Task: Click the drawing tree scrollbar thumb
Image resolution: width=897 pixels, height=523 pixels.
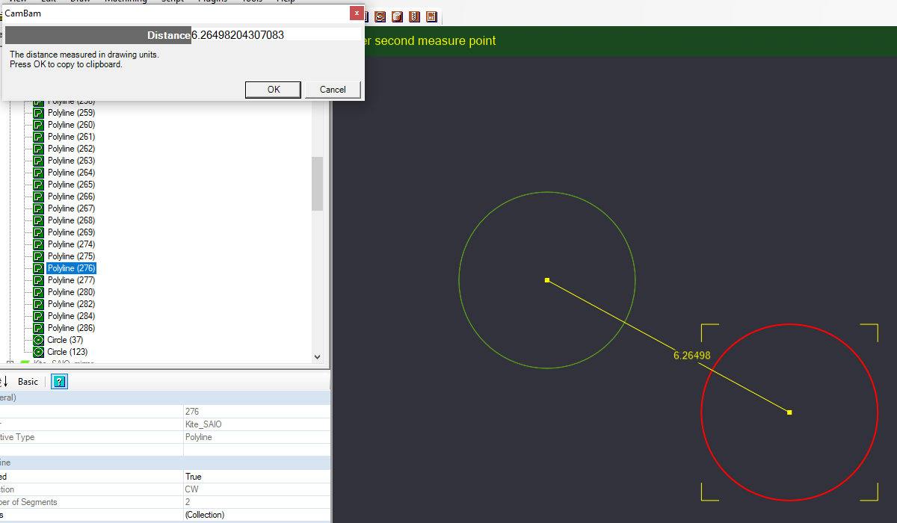Action: pyautogui.click(x=318, y=184)
